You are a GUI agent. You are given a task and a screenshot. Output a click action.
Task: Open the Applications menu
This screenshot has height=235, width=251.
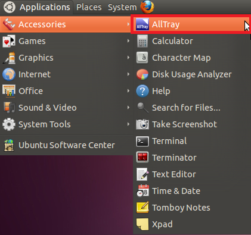tap(45, 7)
